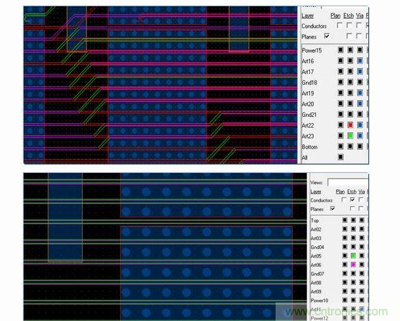Select the magenta Art06 Etch color box

[353, 265]
